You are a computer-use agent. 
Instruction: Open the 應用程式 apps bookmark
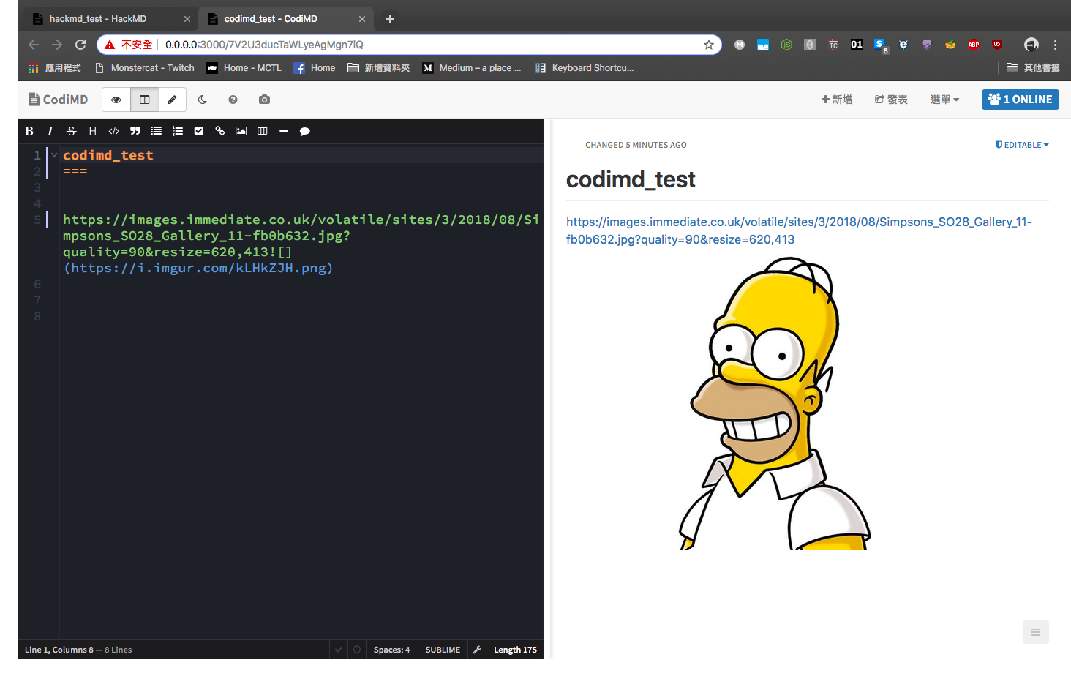coord(55,68)
